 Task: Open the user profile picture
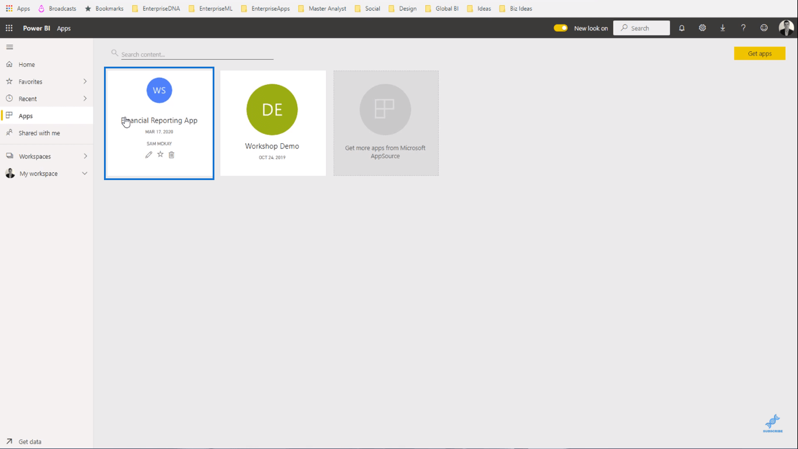tap(786, 28)
